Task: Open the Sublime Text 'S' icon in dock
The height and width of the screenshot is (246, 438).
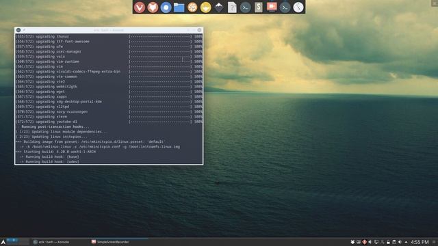Action: [x=259, y=8]
